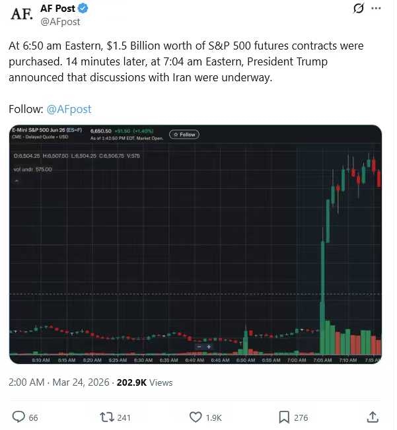Open the three-dot More options menu
The image size is (397, 430).
tap(376, 9)
